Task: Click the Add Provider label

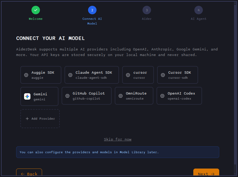Action: pos(43,119)
